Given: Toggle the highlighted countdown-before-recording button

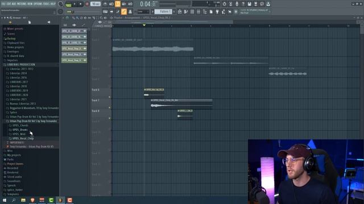Looking at the screenshot, I should point(118,4).
